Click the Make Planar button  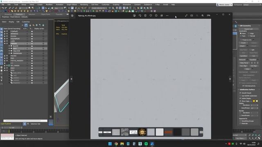244,63
